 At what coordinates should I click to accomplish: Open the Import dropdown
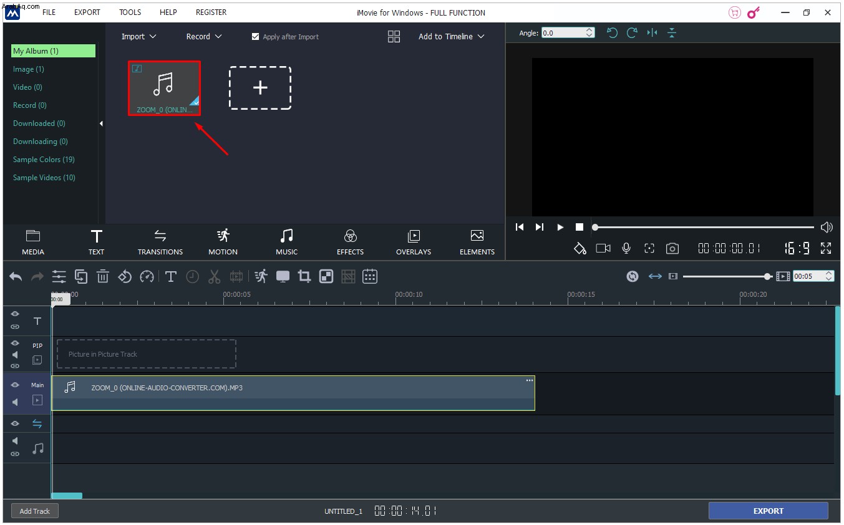click(138, 37)
